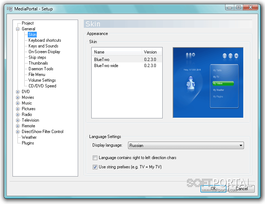Expand the Remote tree node
Screen dimensions: 265x204
click(17, 126)
